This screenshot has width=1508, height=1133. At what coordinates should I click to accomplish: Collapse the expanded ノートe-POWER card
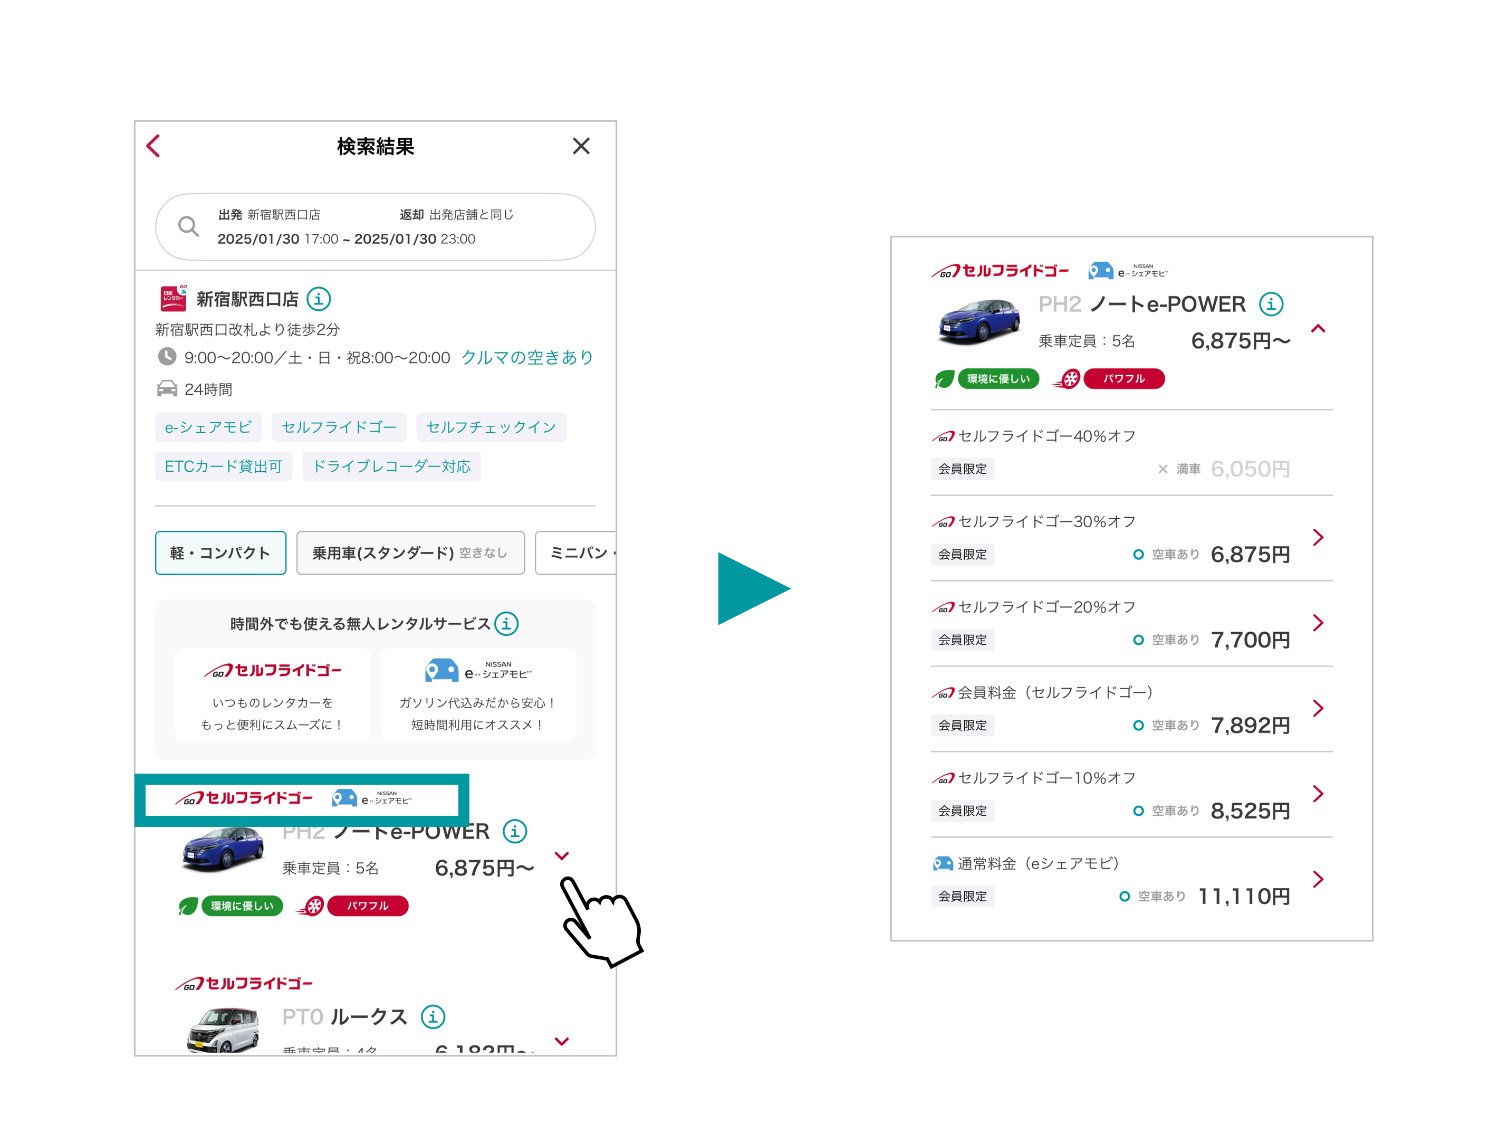1318,329
